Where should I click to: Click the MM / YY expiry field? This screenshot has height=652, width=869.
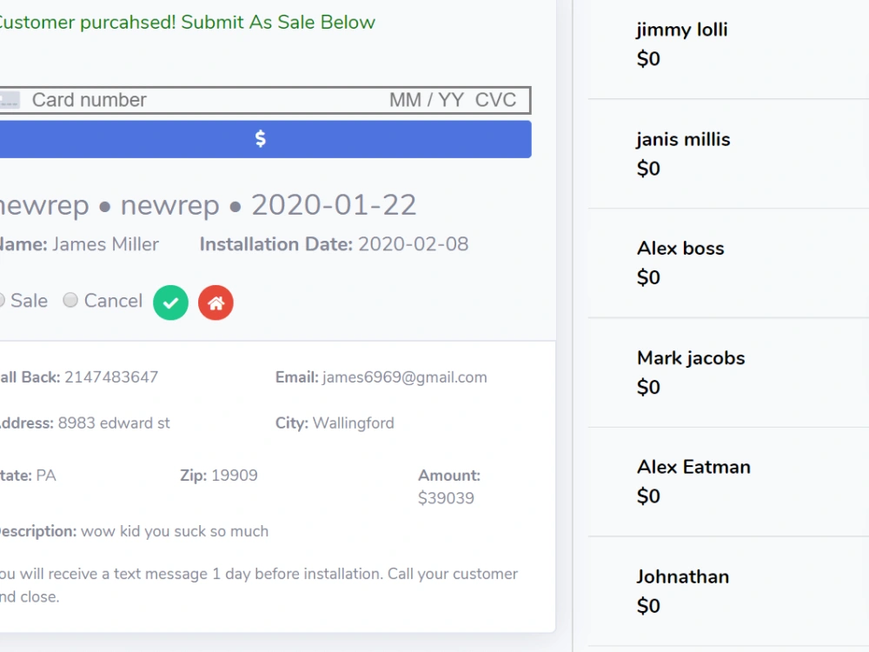pyautogui.click(x=427, y=100)
